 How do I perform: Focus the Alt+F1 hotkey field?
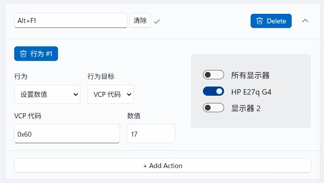[70, 20]
